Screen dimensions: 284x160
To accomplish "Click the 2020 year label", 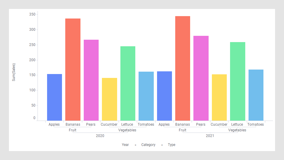I will pyautogui.click(x=100, y=136).
